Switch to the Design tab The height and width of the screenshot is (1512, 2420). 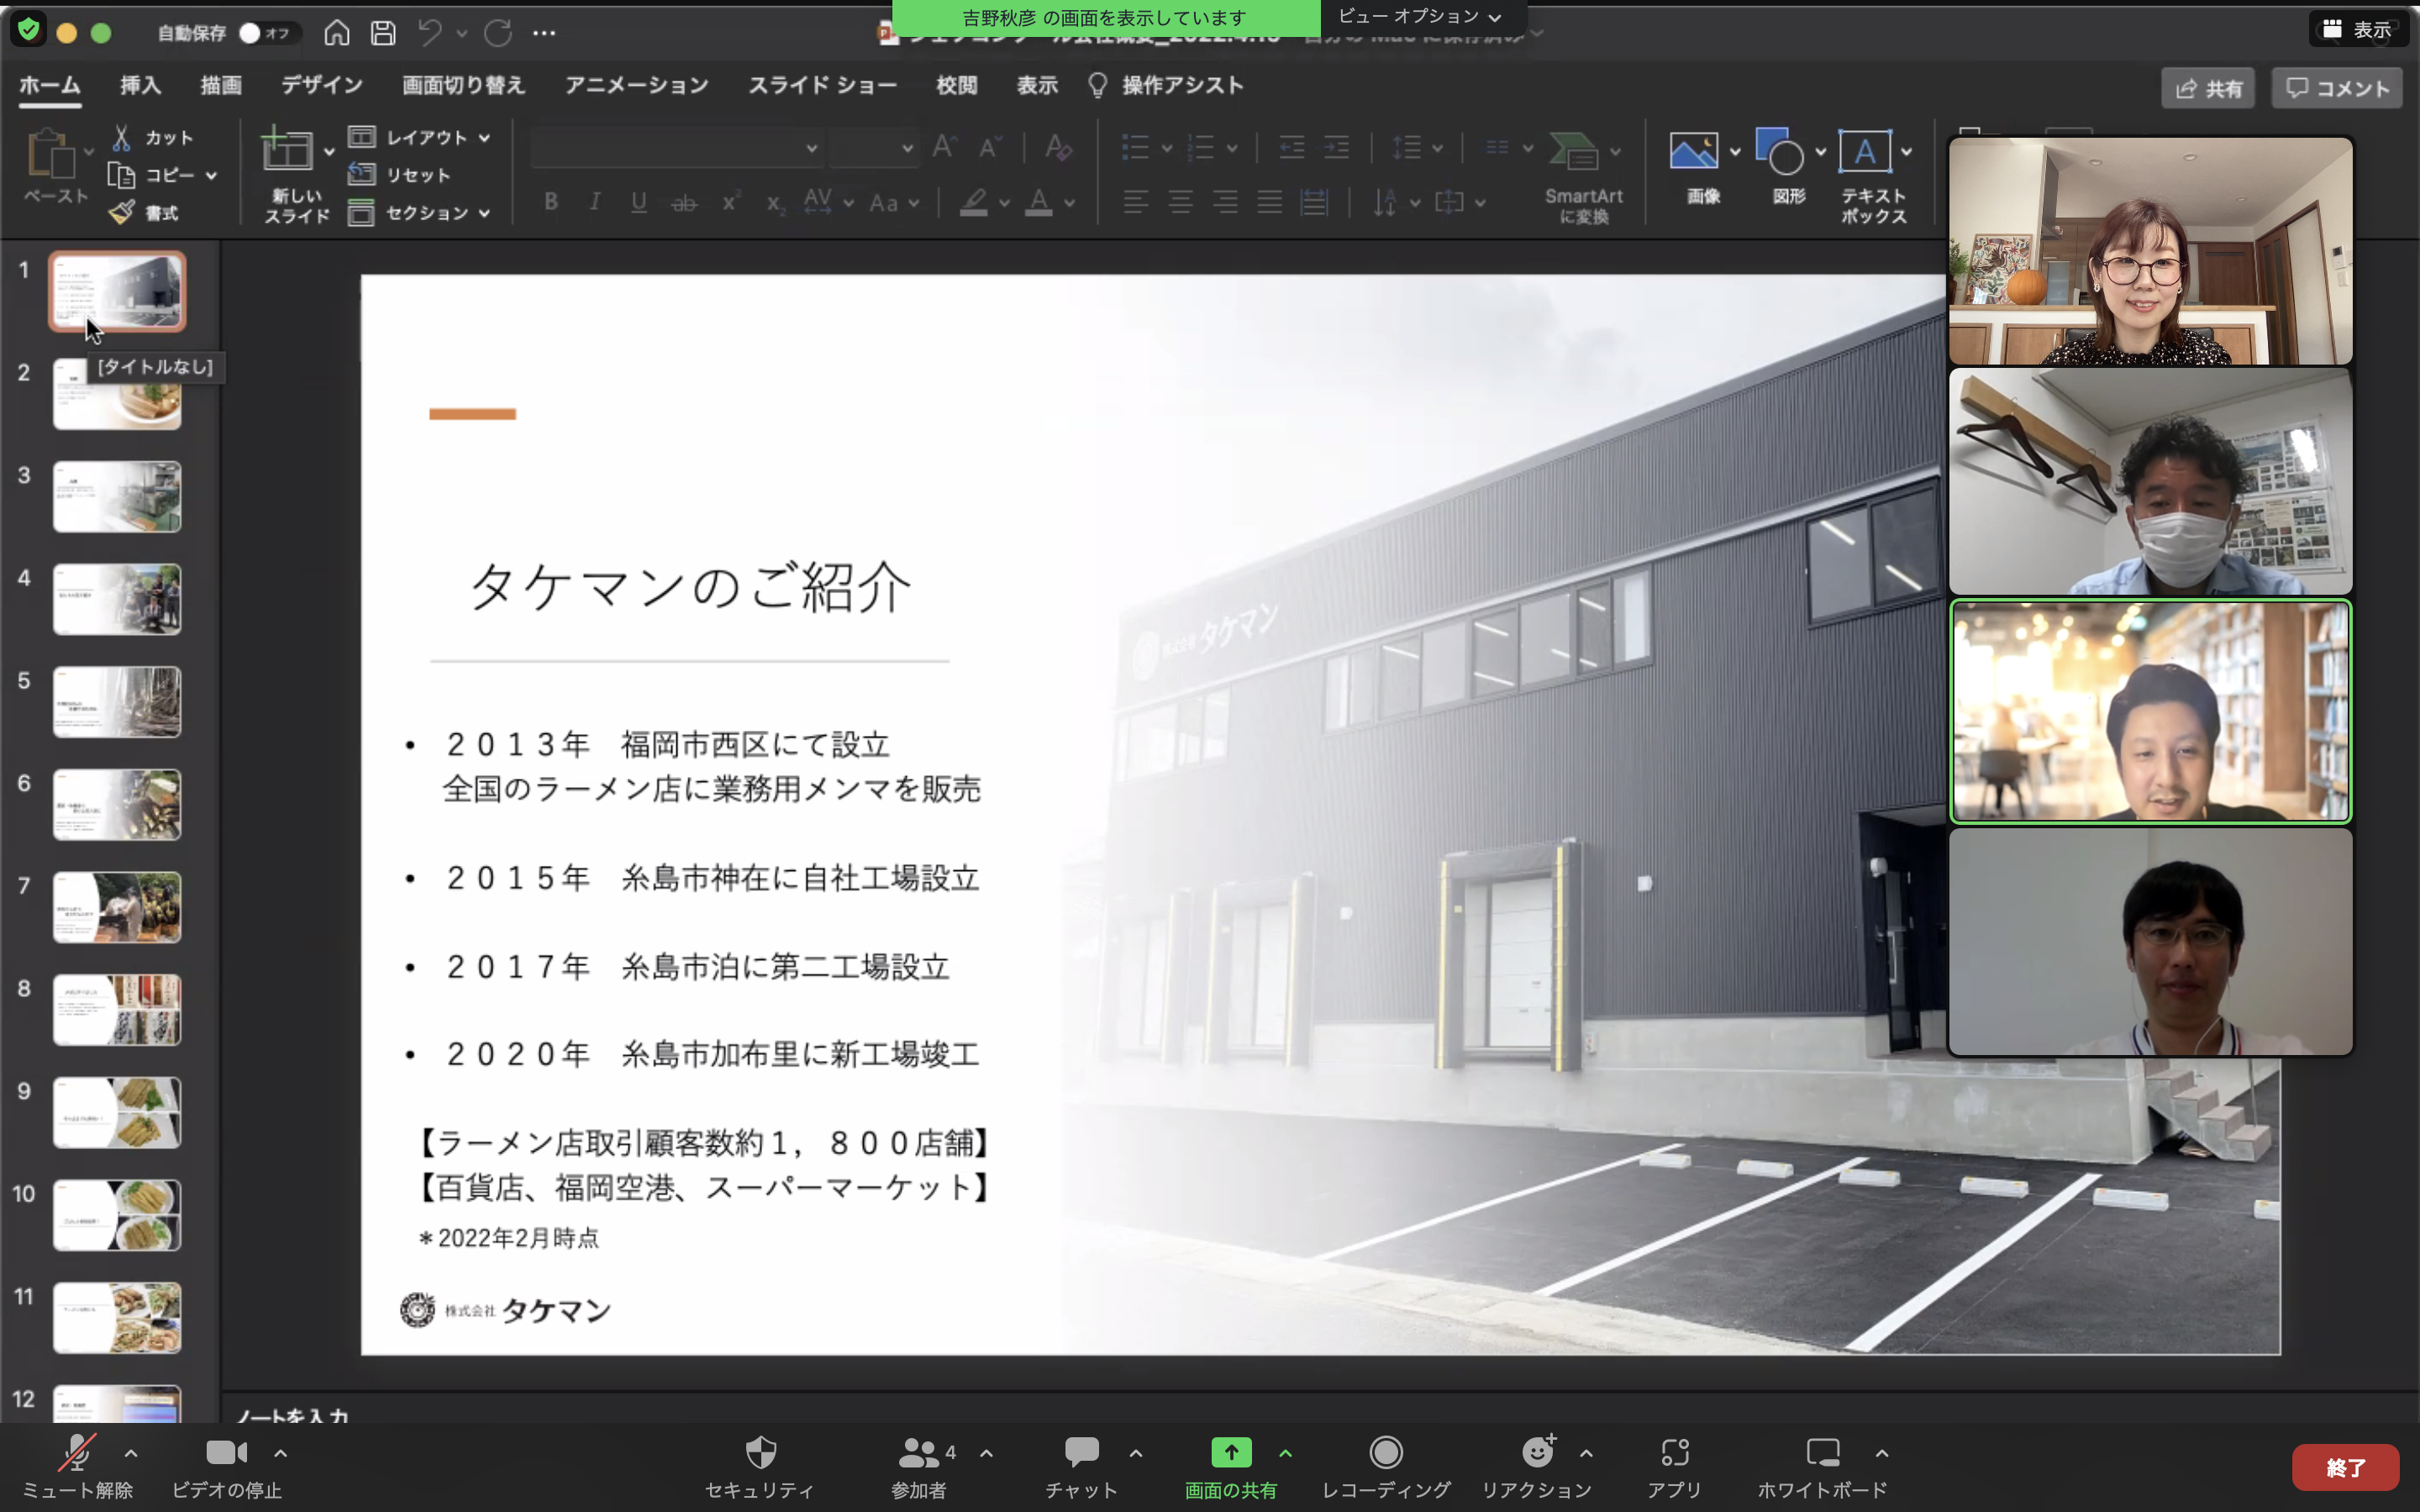(321, 85)
